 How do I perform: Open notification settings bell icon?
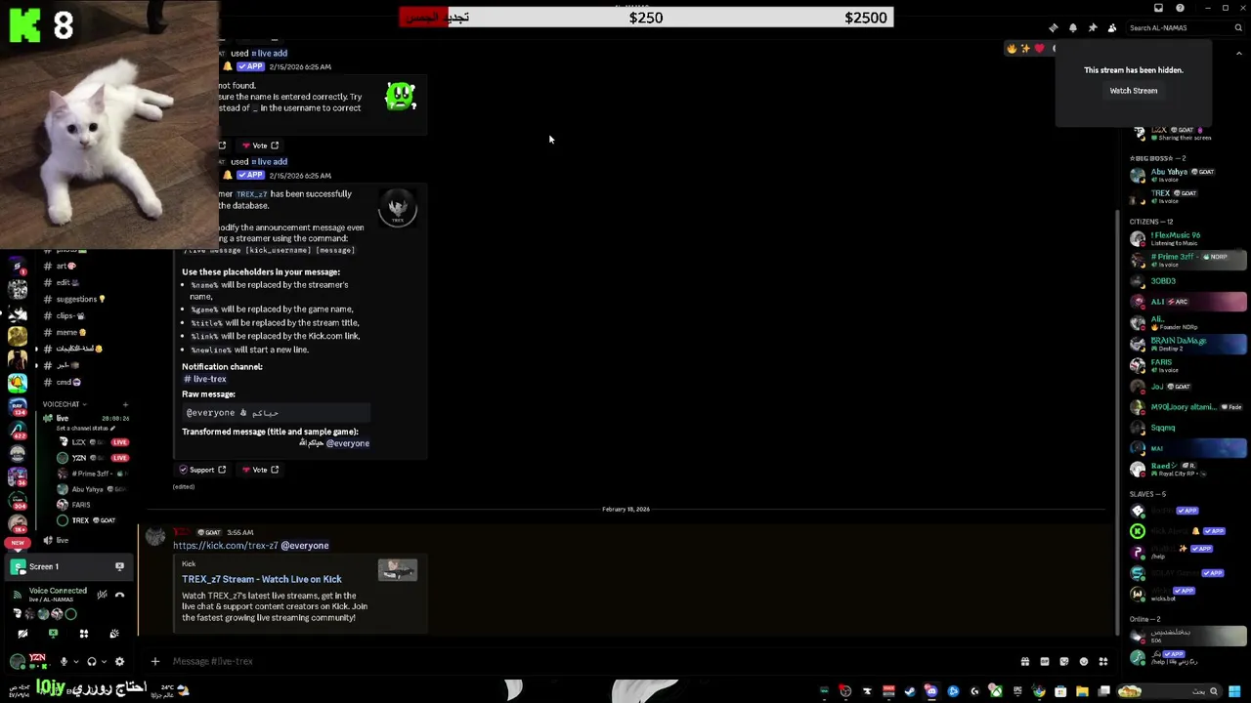(x=1072, y=27)
